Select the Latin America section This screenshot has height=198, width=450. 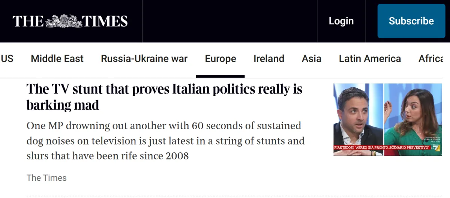(370, 59)
